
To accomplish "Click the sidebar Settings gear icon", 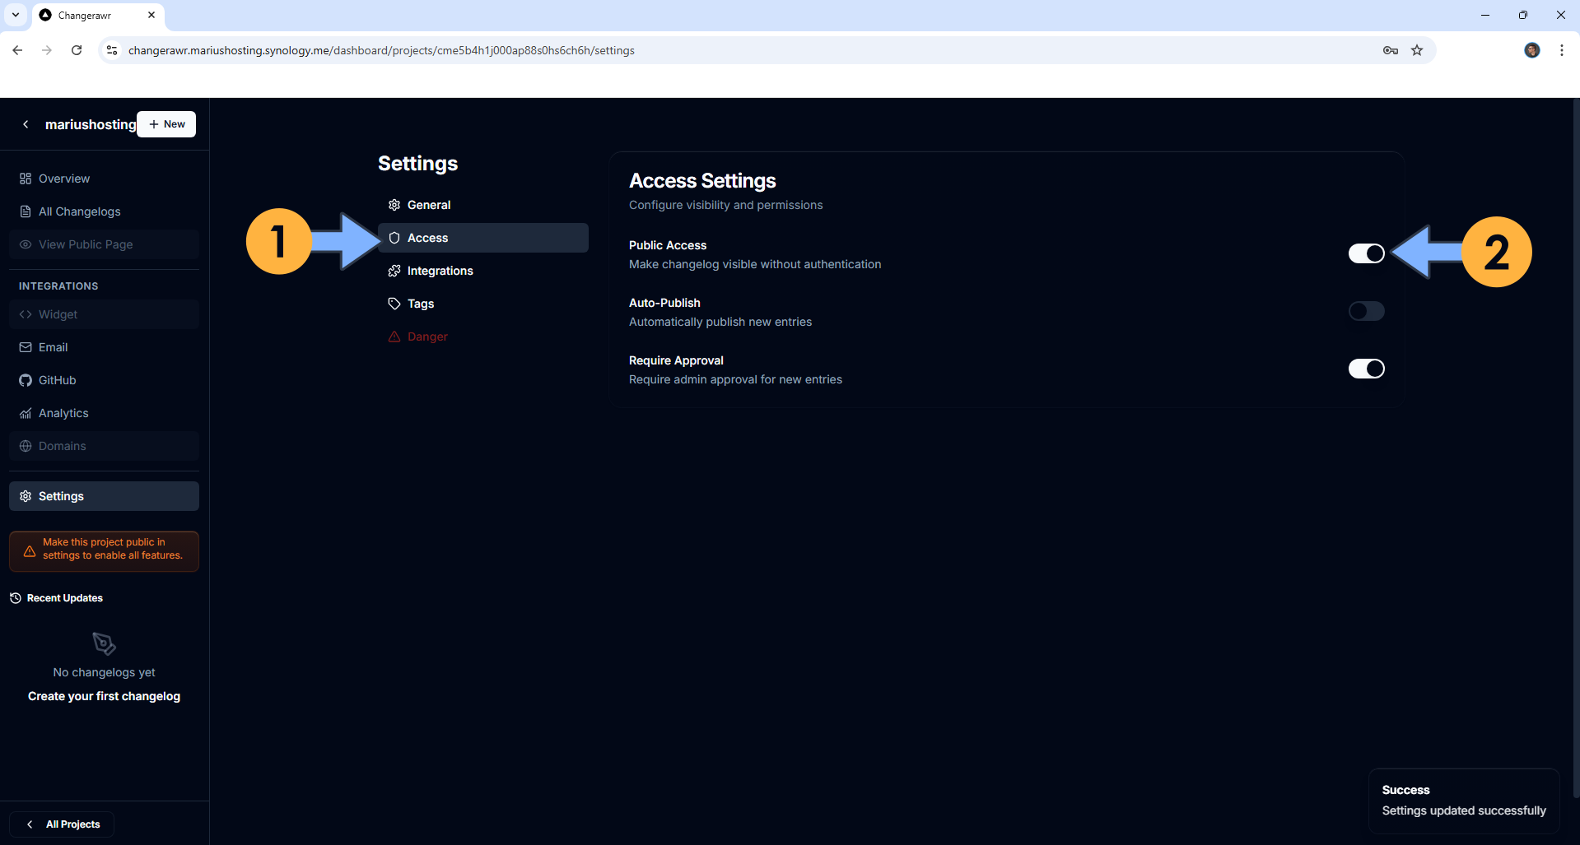I will [26, 496].
